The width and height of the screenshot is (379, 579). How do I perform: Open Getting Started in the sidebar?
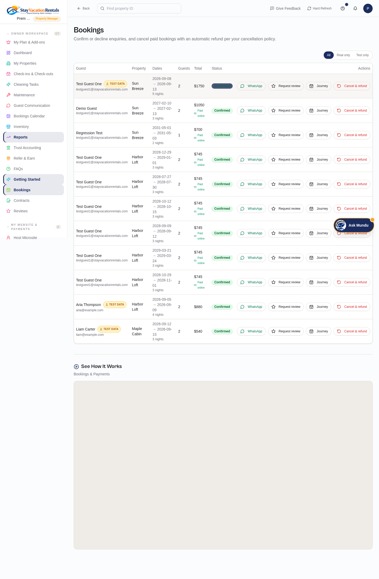pyautogui.click(x=34, y=179)
